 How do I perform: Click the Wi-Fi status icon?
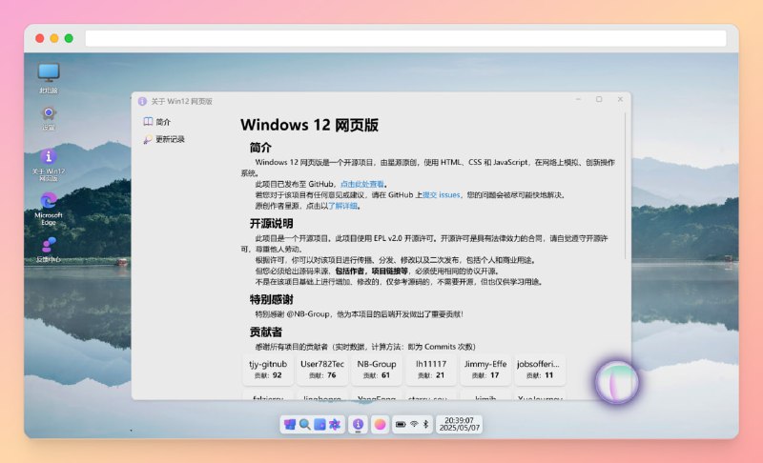414,425
